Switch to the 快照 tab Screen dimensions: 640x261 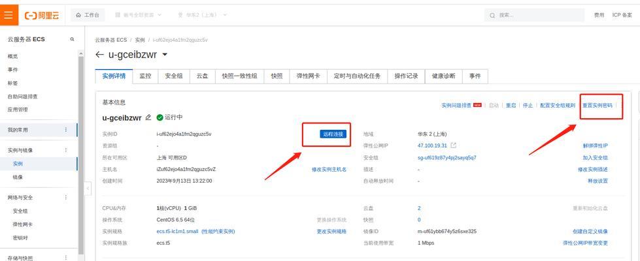click(x=277, y=76)
